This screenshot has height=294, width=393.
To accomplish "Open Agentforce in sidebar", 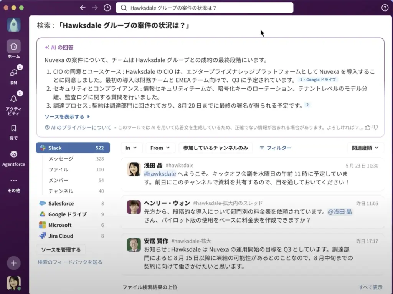I will (13, 154).
